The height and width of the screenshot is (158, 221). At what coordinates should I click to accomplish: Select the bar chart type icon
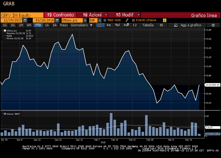point(117,25)
